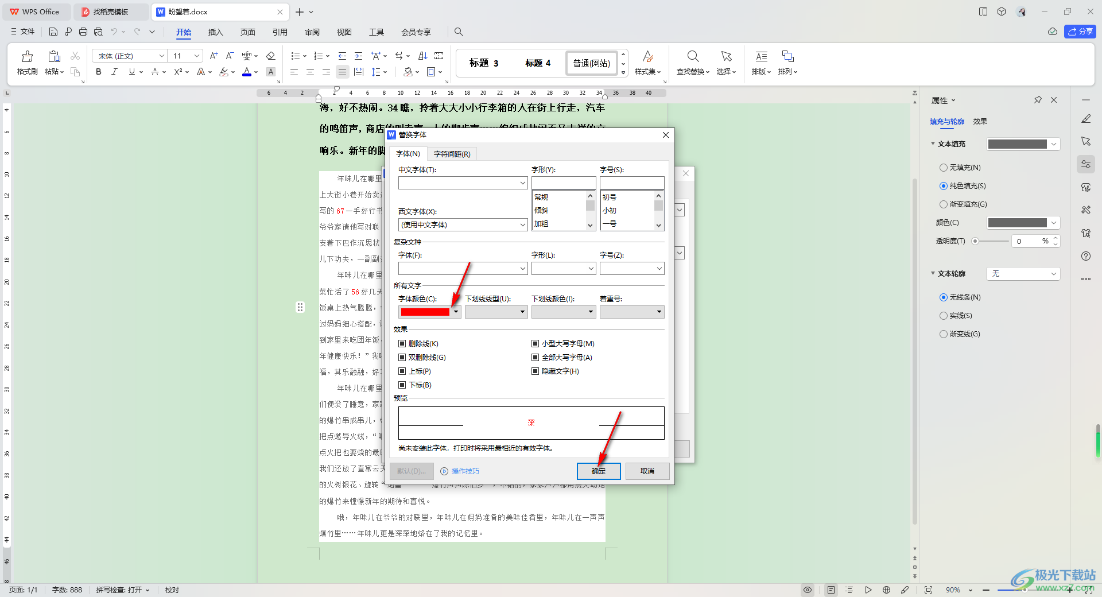Click the decrease font size icon

pyautogui.click(x=230, y=56)
